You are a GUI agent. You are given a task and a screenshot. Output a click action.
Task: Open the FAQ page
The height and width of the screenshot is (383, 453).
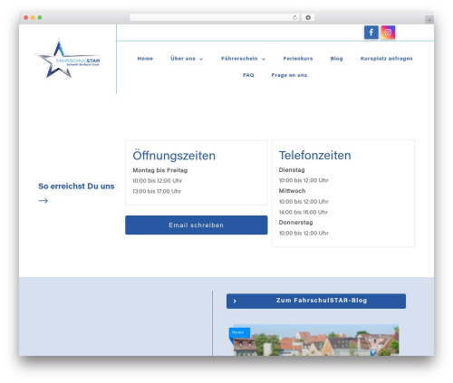[x=248, y=75]
